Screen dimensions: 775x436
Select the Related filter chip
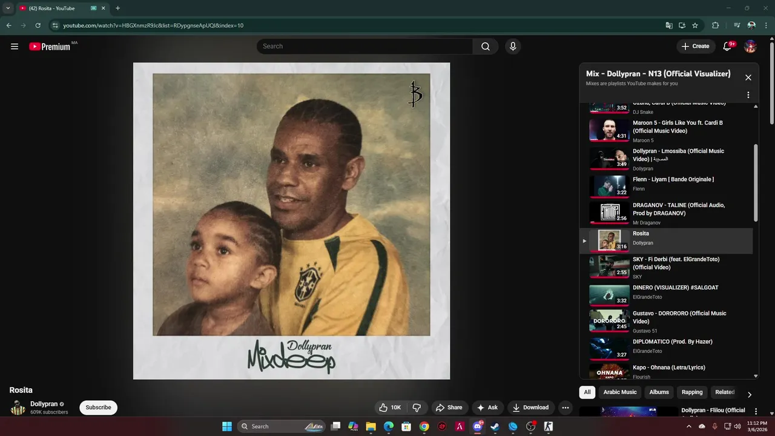[x=725, y=392]
